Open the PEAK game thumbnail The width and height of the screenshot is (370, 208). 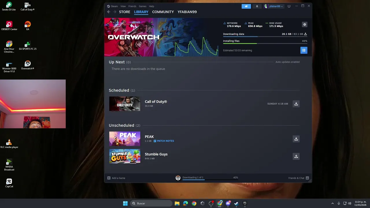tap(125, 139)
